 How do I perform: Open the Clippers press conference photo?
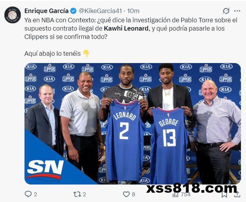133,124
